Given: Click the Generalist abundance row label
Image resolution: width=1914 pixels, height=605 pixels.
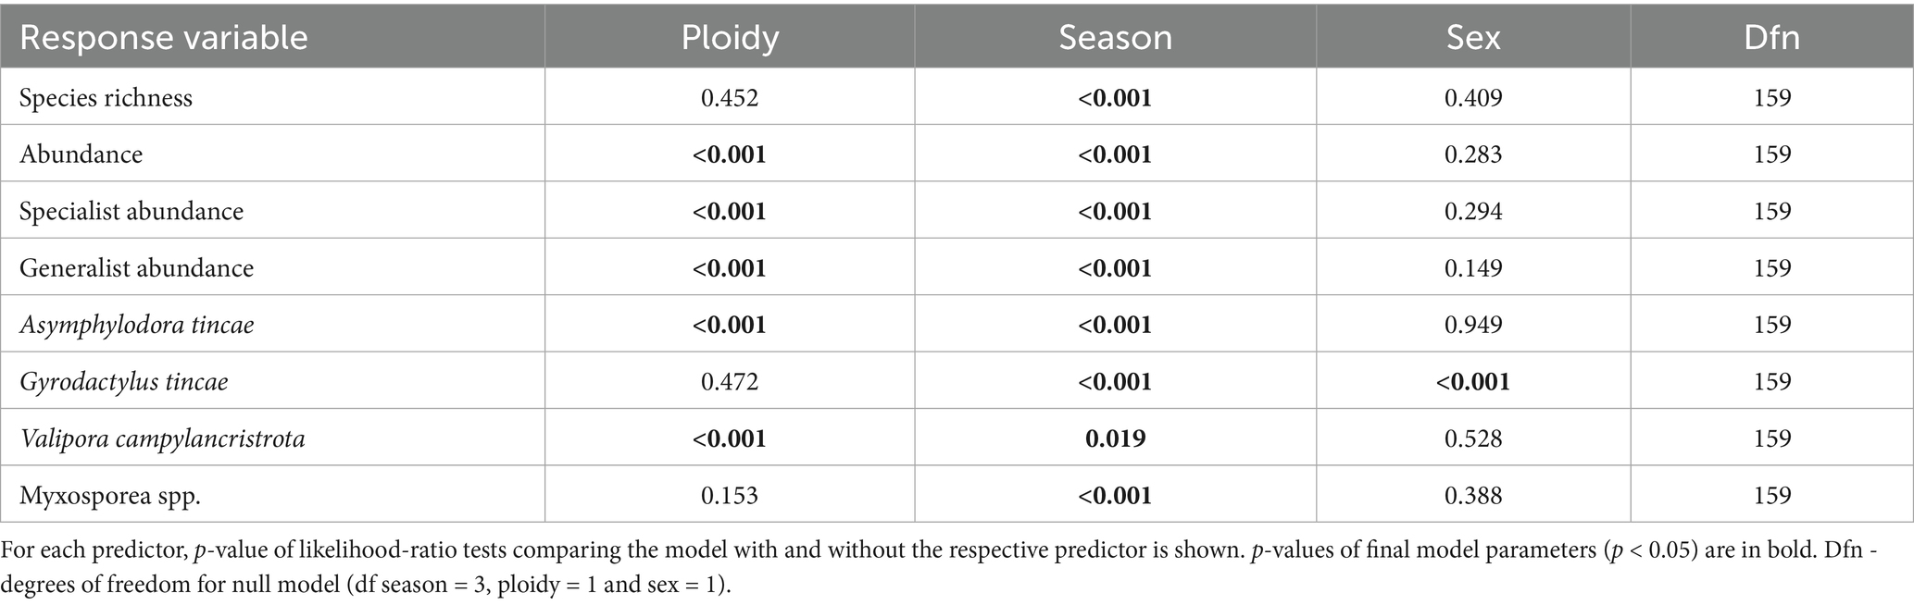Looking at the screenshot, I should (x=137, y=268).
